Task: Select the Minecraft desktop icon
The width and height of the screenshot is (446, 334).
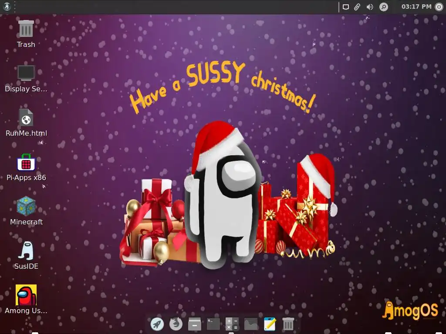Action: pyautogui.click(x=26, y=206)
